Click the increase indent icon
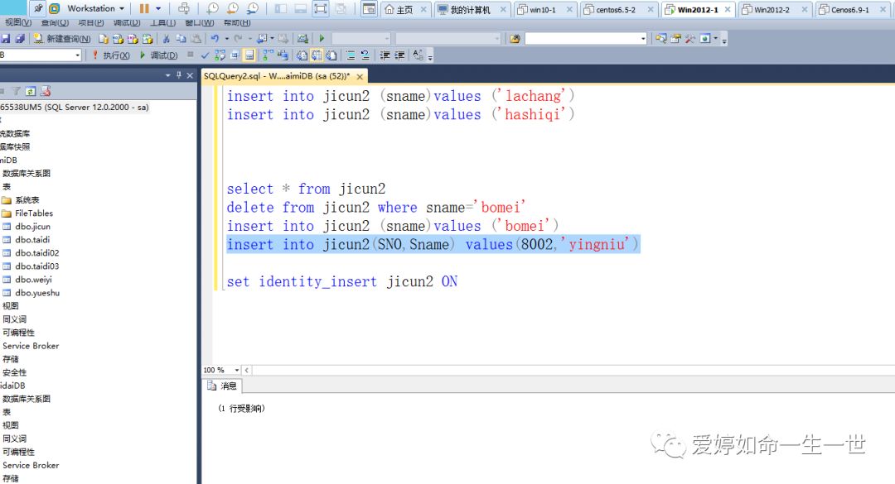The image size is (895, 484). point(399,55)
